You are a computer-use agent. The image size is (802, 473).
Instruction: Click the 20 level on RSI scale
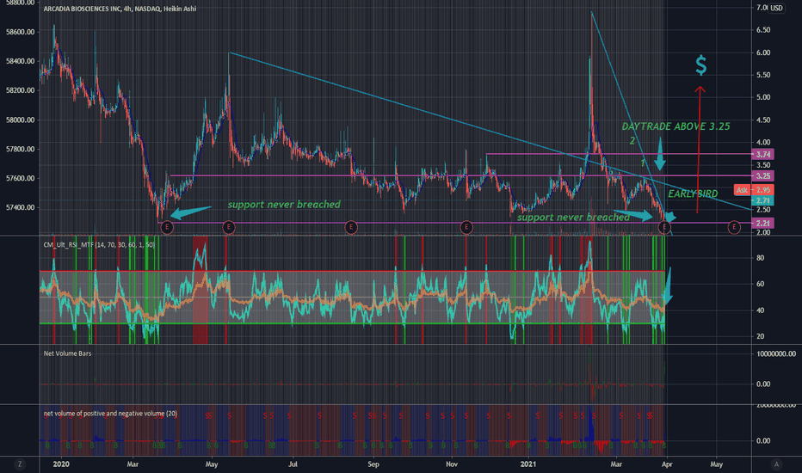tap(760, 336)
